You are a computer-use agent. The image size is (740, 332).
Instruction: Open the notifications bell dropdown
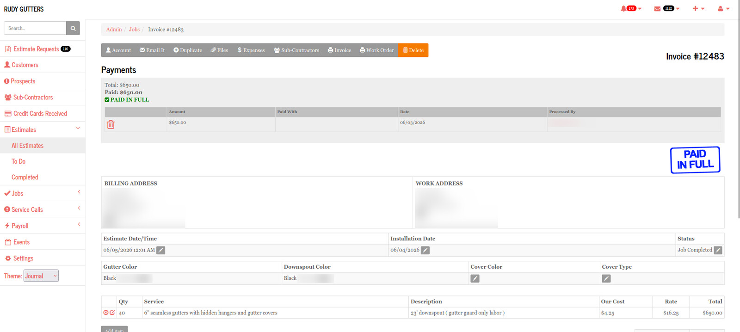pyautogui.click(x=631, y=8)
